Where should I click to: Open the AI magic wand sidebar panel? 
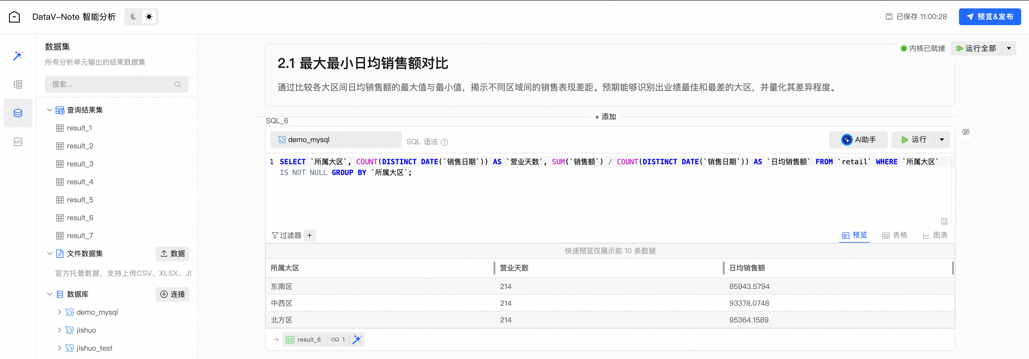click(18, 56)
